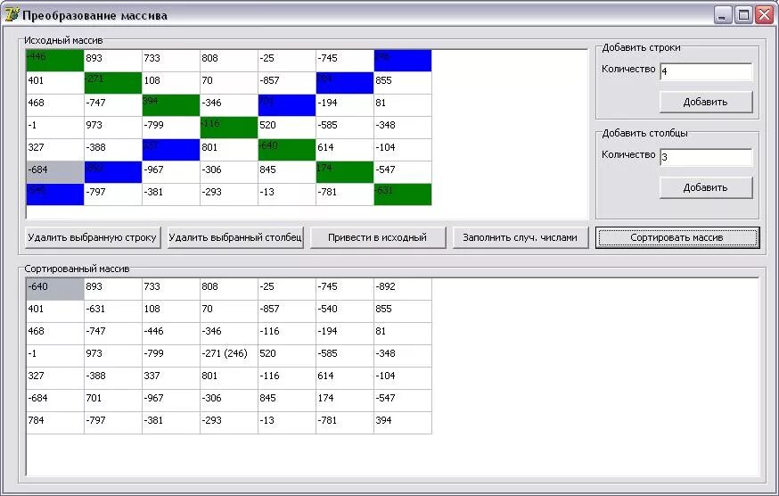Select cell 327 in the Исходный массив grid
The width and height of the screenshot is (779, 496).
(x=55, y=150)
